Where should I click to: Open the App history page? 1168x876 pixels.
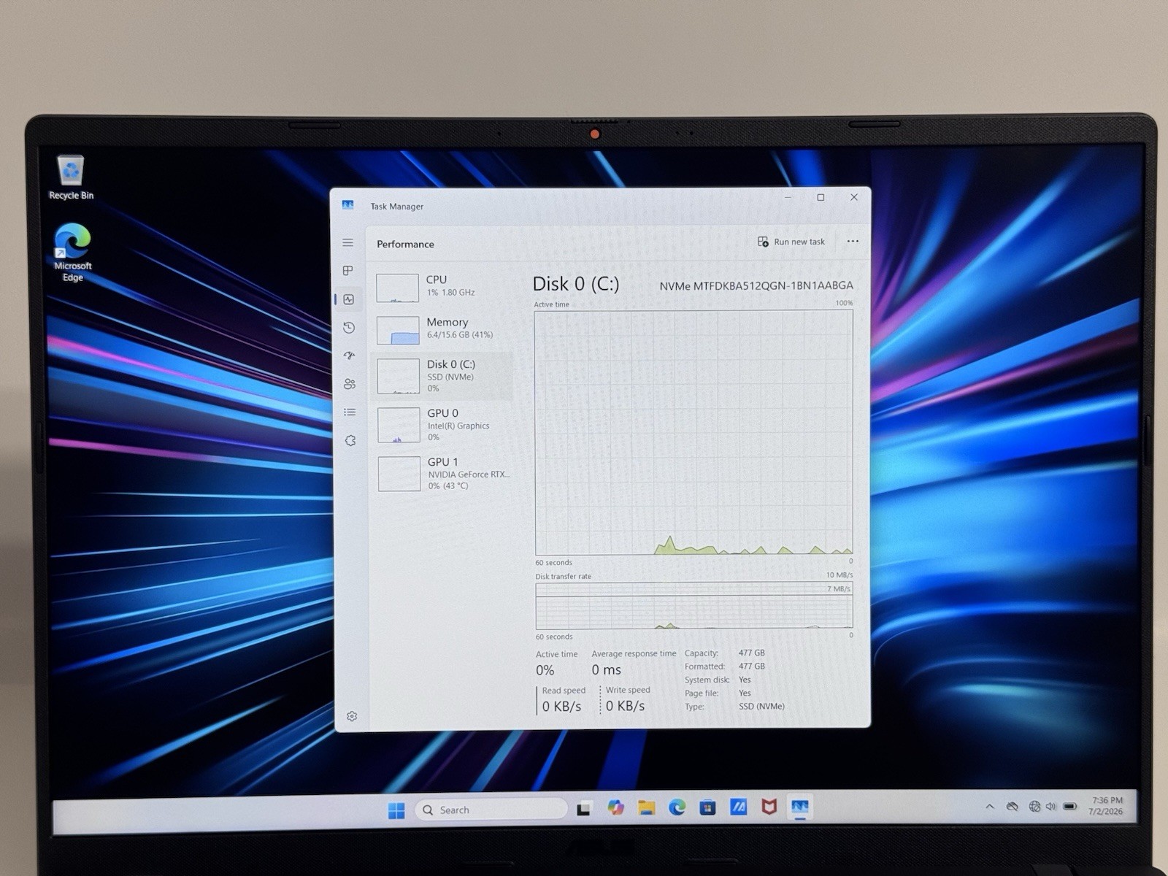349,328
